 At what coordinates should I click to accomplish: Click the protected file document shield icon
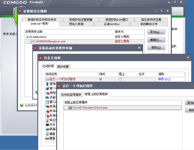[47, 116]
